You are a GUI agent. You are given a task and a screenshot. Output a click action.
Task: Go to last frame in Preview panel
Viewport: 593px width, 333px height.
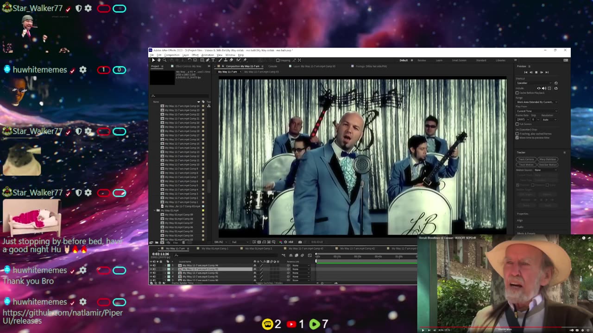(547, 72)
